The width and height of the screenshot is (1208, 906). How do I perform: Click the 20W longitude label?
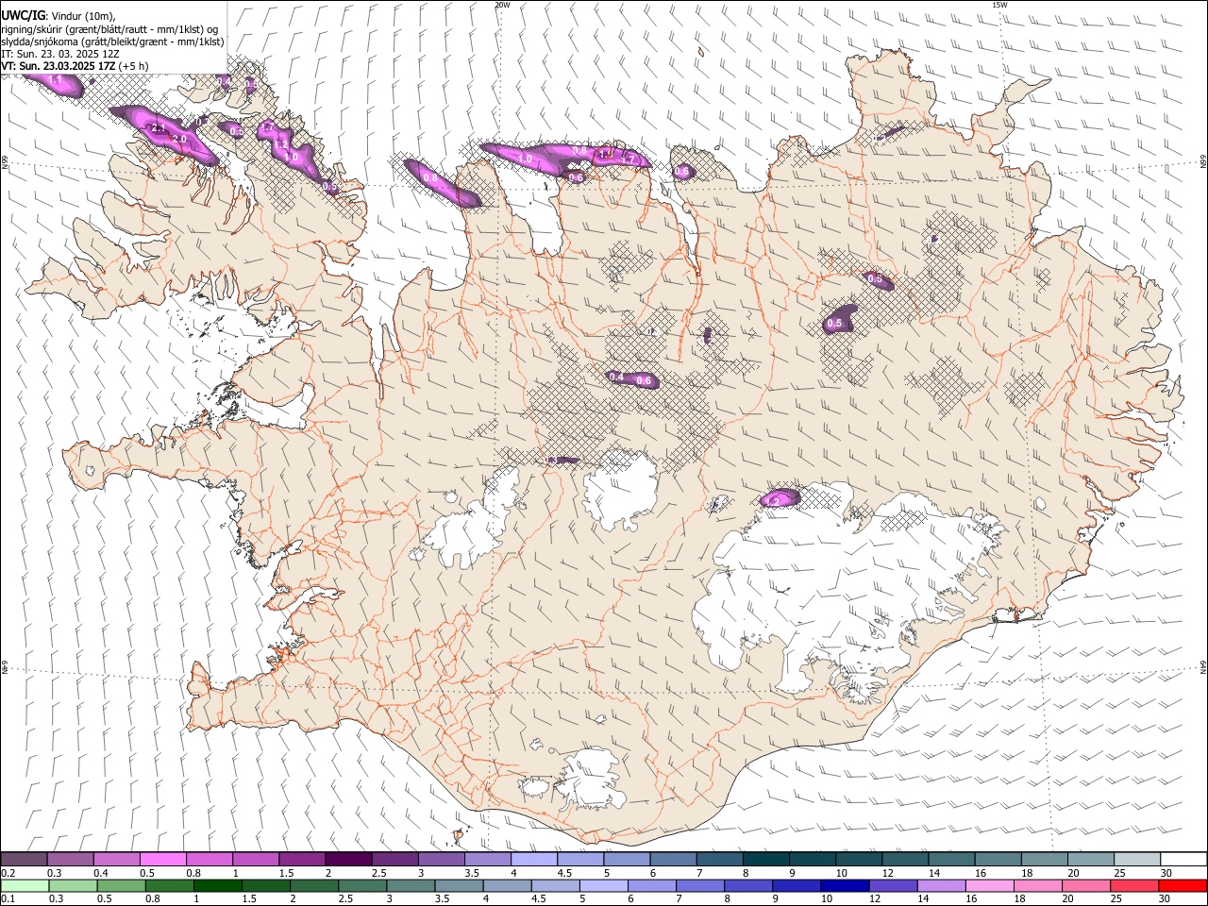[x=503, y=5]
